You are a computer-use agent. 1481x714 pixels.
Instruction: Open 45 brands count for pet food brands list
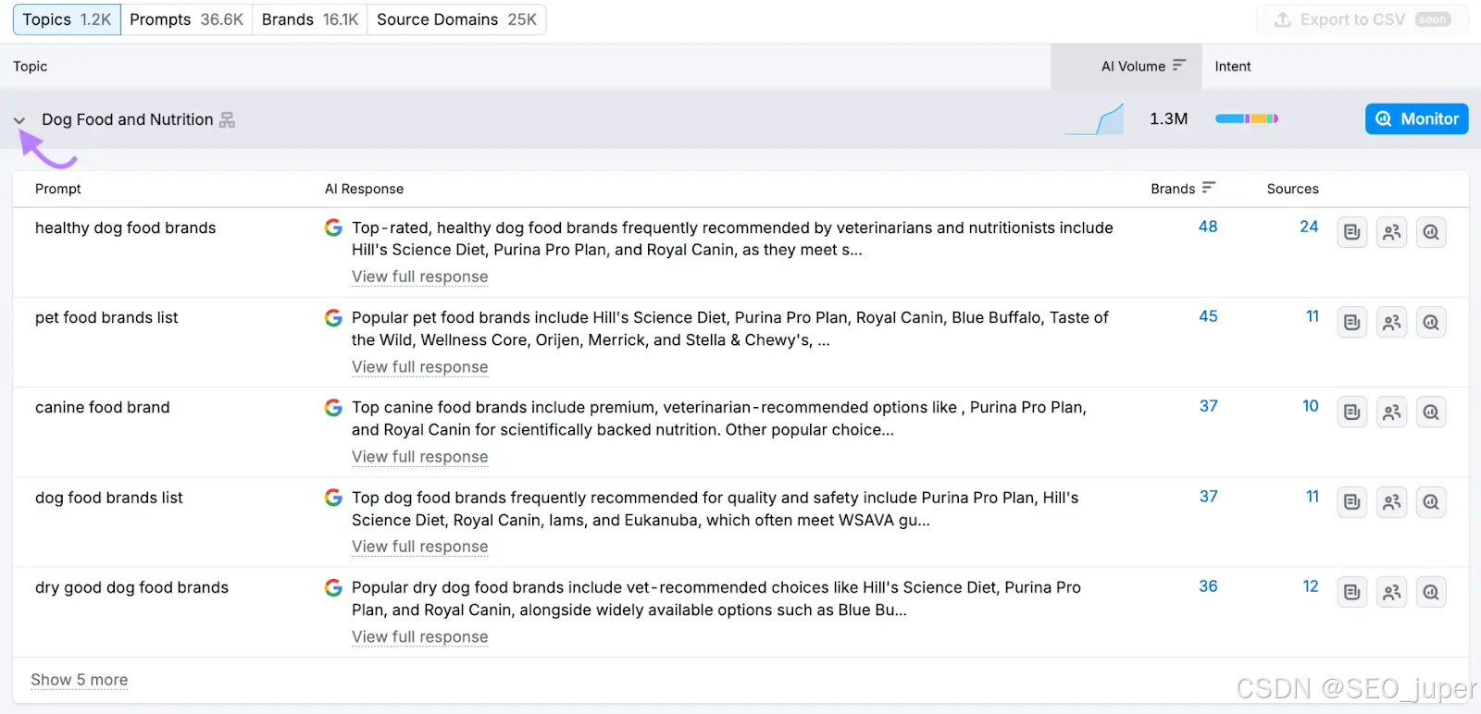click(1208, 316)
